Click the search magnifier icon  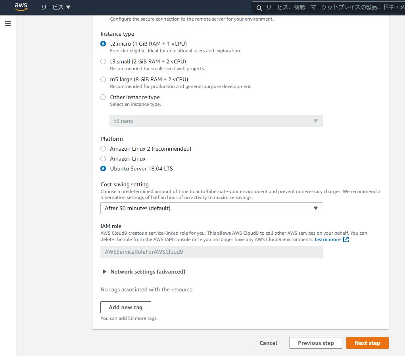pyautogui.click(x=259, y=8)
